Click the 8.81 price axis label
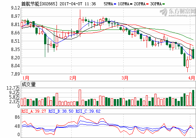This screenshot has height=138, width=196. [x=15, y=25]
